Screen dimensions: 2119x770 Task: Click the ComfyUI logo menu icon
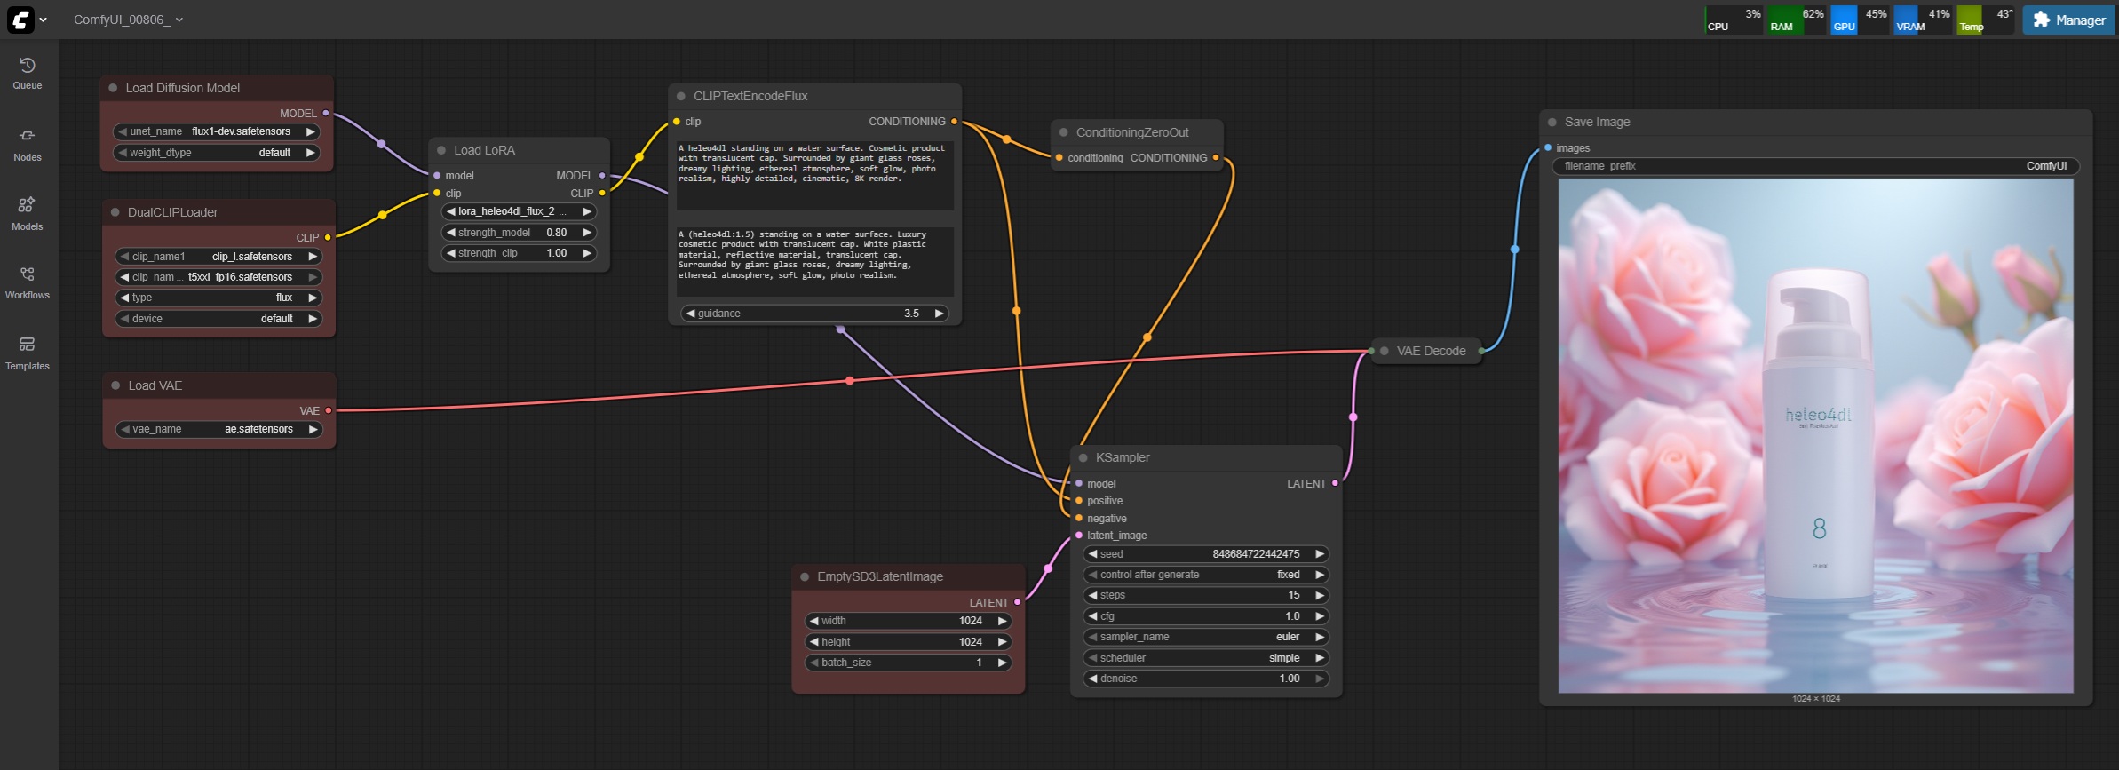[x=20, y=20]
